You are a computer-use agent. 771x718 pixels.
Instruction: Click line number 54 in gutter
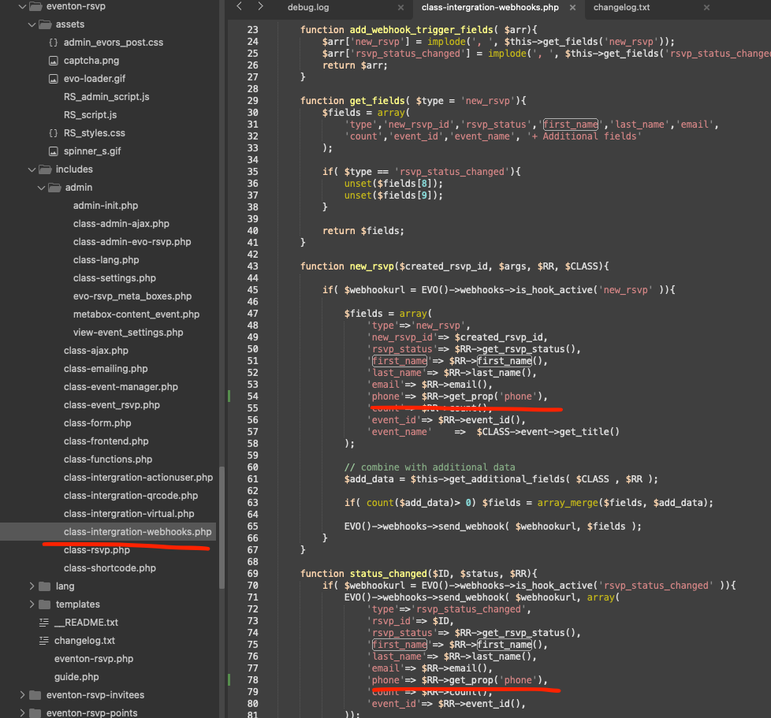[252, 396]
